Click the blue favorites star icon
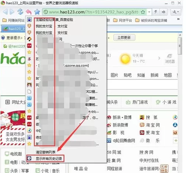The image size is (186, 173). pyautogui.click(x=37, y=12)
